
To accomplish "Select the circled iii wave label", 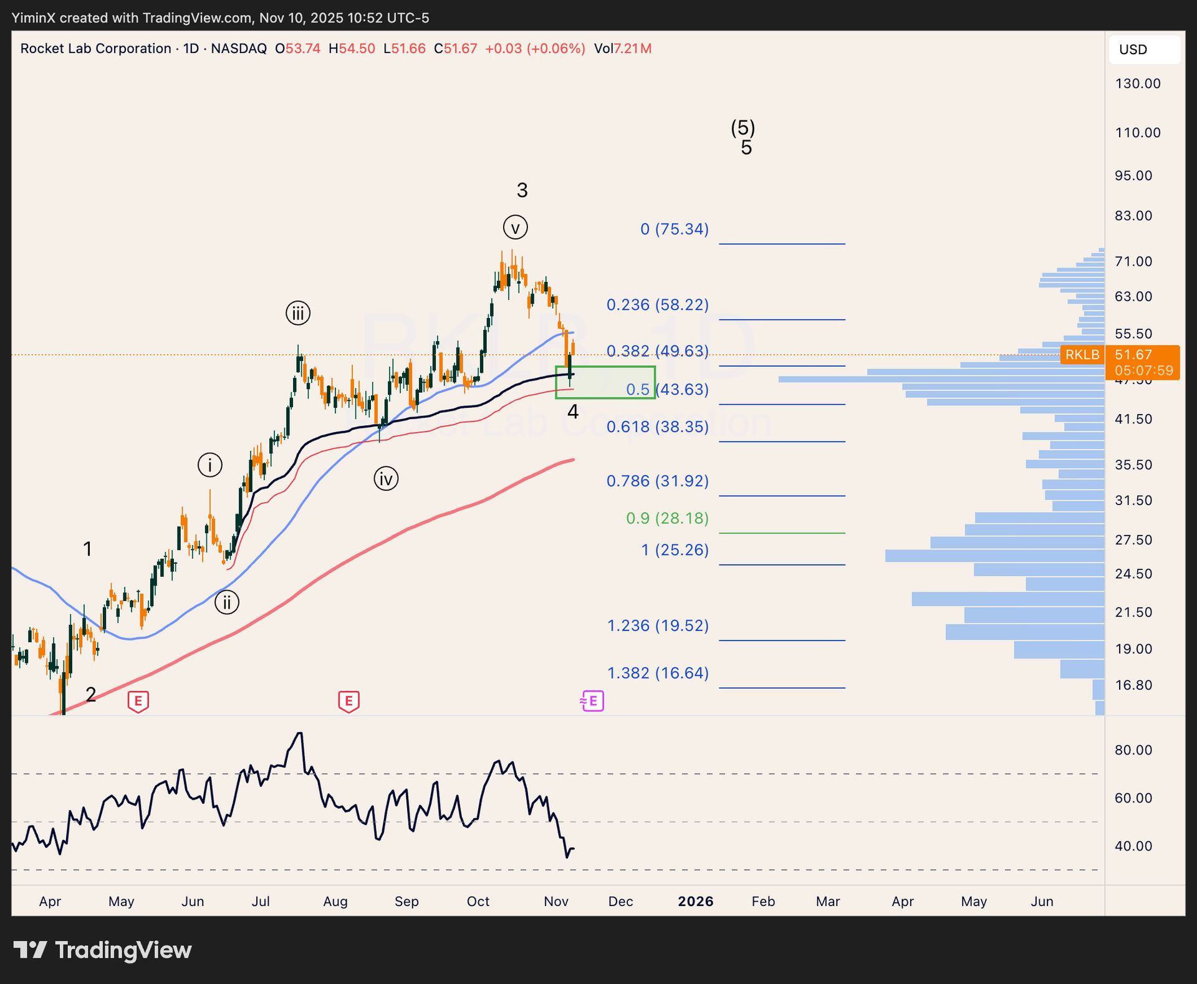I will click(298, 313).
